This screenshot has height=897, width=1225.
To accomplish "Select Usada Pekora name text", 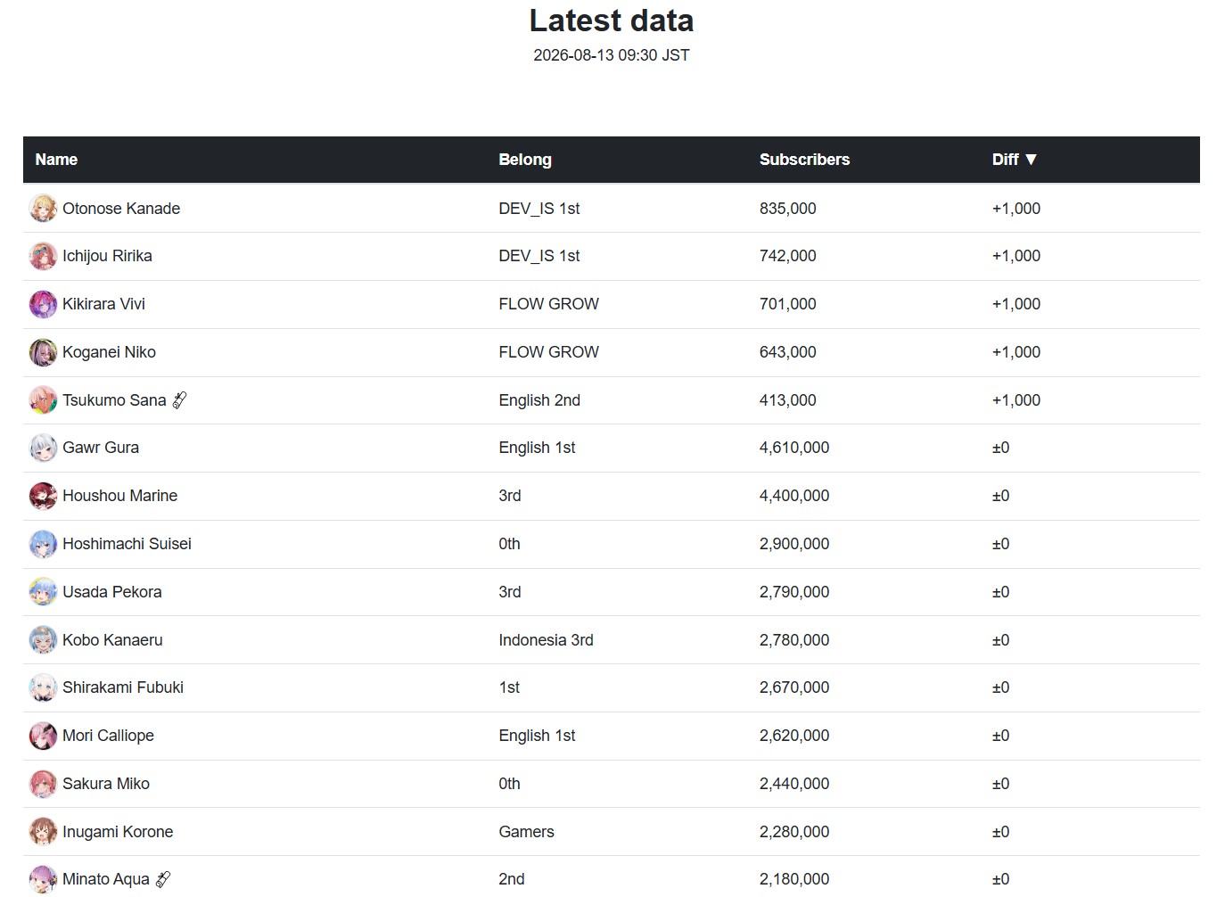I will (x=112, y=592).
